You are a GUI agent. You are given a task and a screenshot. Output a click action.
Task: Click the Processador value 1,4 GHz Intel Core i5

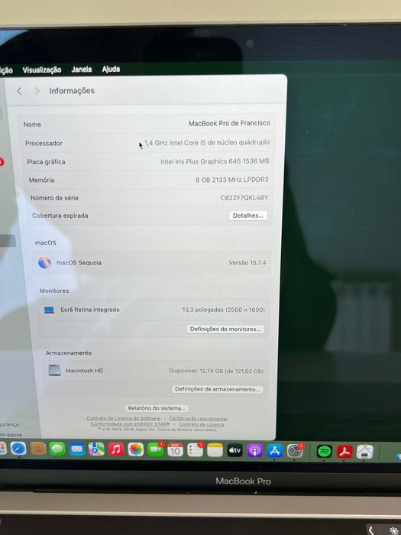pos(207,143)
